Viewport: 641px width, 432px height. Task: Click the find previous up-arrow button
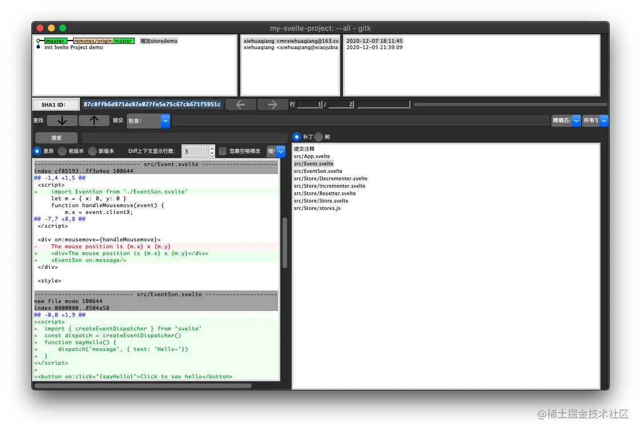click(x=94, y=120)
